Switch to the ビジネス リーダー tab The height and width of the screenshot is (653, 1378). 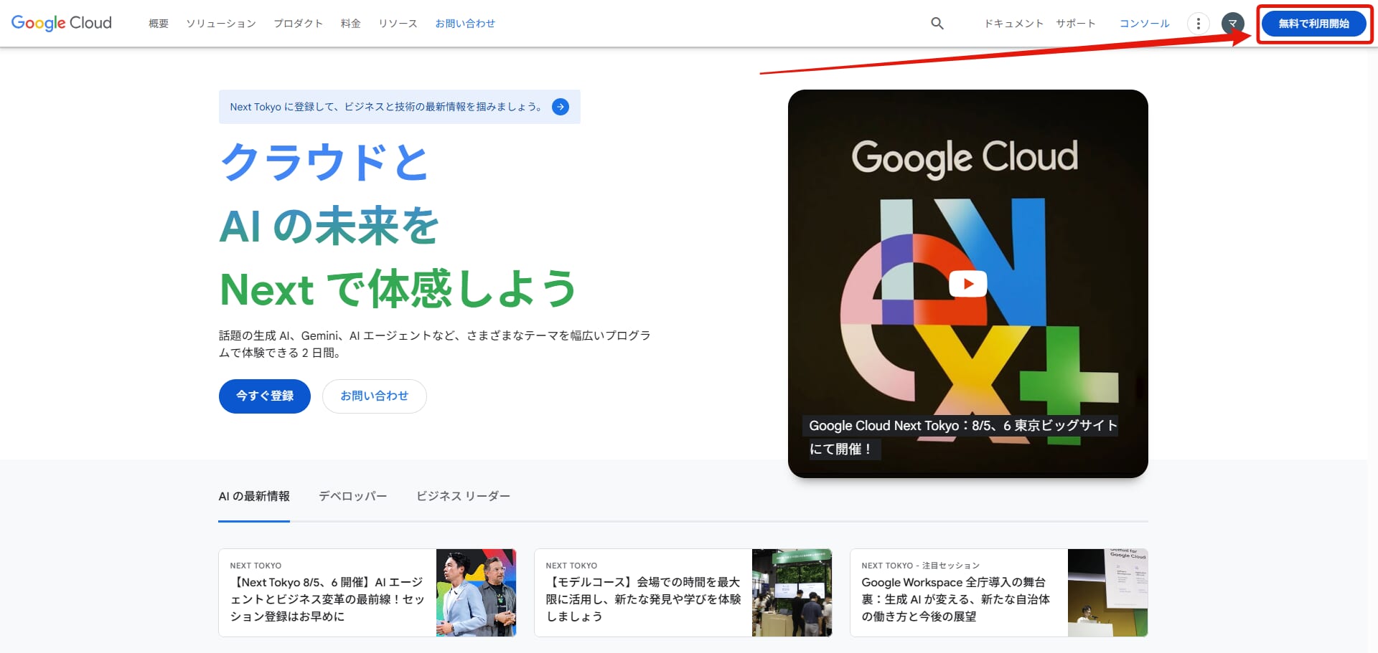tap(464, 497)
